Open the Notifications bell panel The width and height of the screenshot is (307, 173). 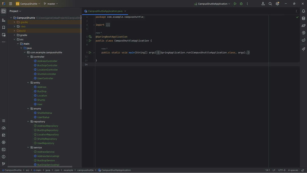click(303, 11)
